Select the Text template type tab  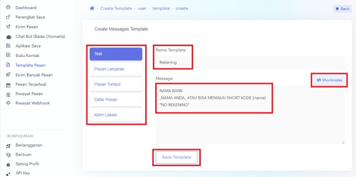click(x=116, y=54)
